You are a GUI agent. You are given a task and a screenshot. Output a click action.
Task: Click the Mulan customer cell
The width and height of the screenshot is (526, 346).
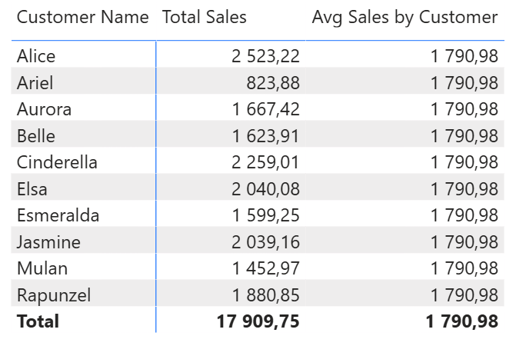[x=42, y=268]
